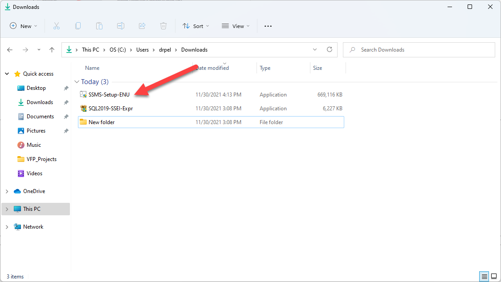501x282 pixels.
Task: Collapse the Quick access tree node
Action: tap(7, 74)
